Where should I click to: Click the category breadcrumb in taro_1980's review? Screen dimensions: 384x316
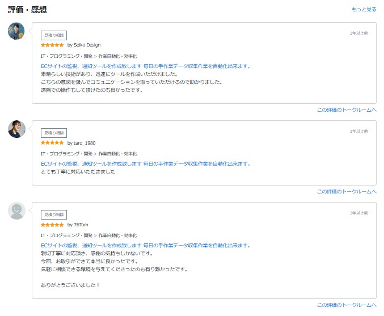point(88,154)
